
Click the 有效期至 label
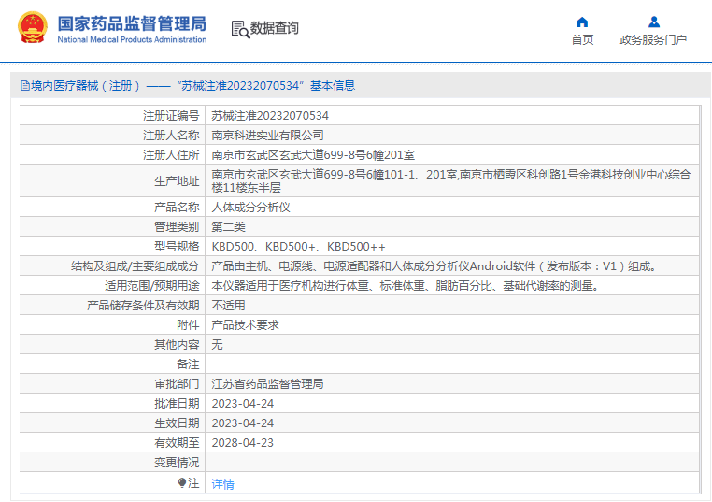pos(177,443)
